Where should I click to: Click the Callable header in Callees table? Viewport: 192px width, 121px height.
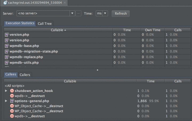point(70,81)
